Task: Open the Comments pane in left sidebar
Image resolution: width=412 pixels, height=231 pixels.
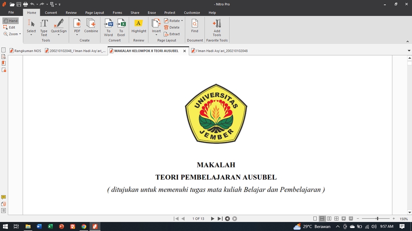Action: 3,197
